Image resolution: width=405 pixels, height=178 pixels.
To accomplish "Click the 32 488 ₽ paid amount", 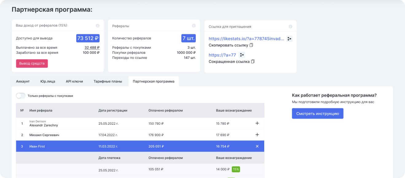I will tap(92, 47).
